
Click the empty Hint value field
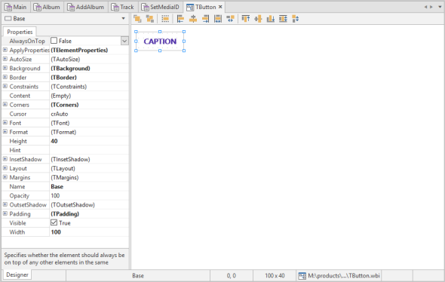pos(89,150)
